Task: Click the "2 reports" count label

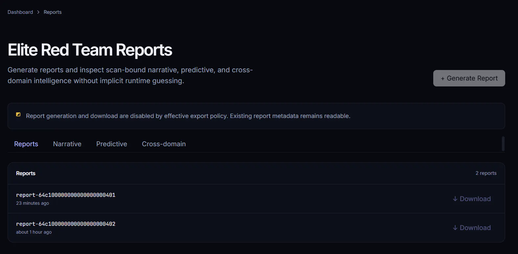Action: [486, 173]
